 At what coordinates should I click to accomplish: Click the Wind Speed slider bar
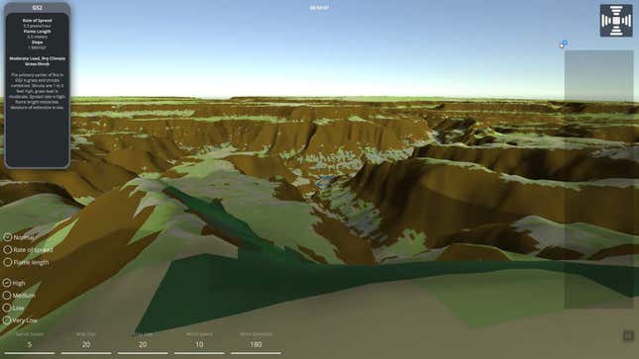[199, 353]
